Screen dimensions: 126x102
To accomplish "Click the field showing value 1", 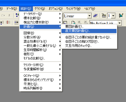I will coord(109,16).
